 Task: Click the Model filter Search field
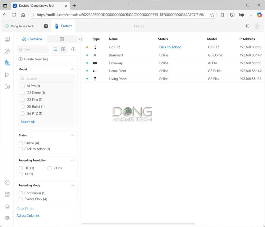coord(47,78)
